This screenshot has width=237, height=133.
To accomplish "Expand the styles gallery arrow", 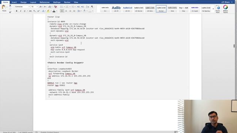I will click(213, 9).
